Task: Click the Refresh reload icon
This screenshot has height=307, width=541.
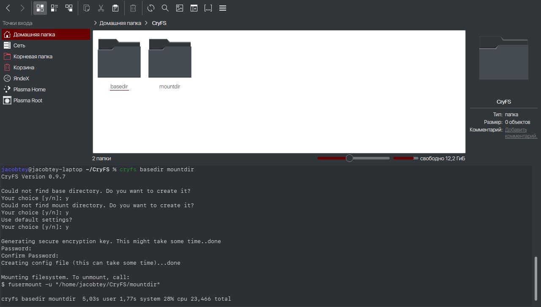Action: (151, 8)
